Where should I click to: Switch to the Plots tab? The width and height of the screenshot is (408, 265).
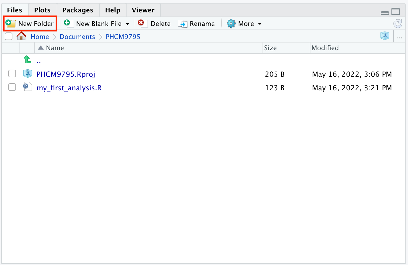(x=42, y=10)
